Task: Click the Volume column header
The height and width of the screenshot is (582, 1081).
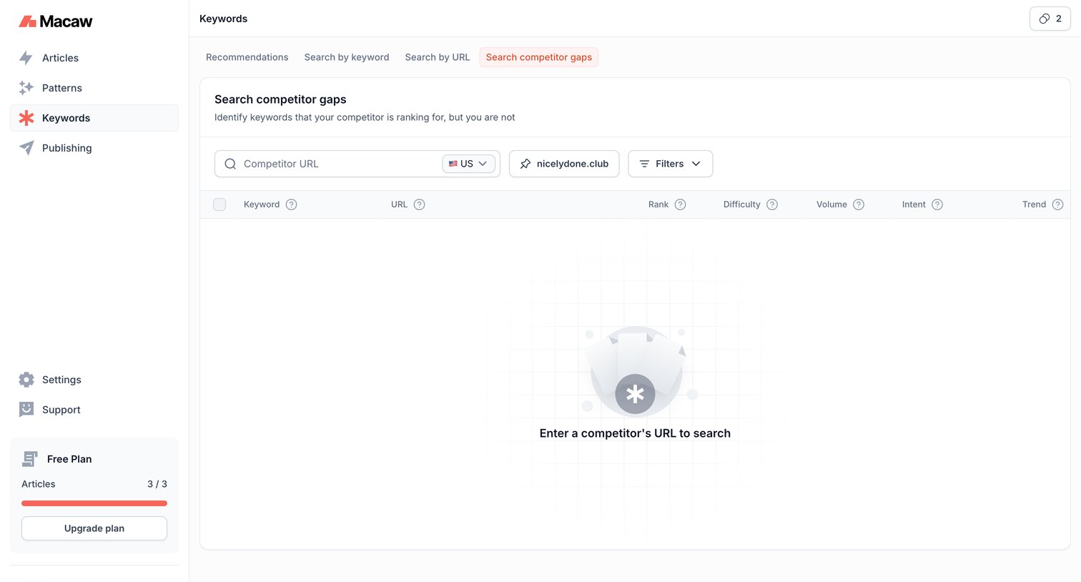Action: (831, 204)
